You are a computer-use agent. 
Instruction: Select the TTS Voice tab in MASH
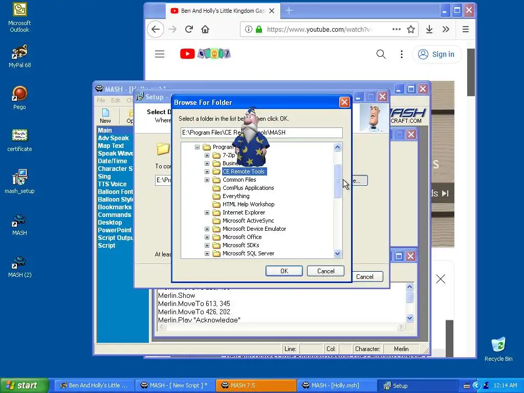(x=112, y=184)
